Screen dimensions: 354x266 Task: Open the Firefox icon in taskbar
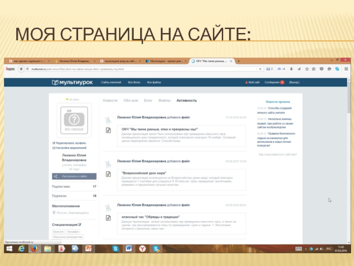tap(34, 249)
